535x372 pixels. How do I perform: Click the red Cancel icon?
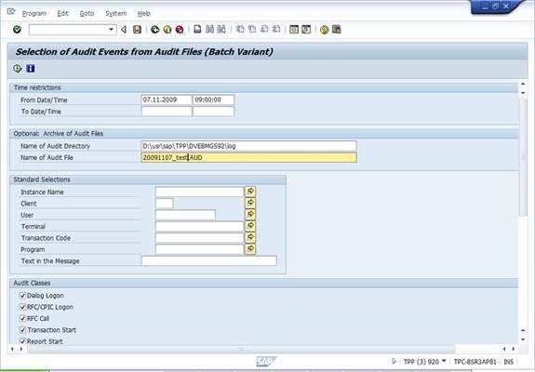(180, 30)
